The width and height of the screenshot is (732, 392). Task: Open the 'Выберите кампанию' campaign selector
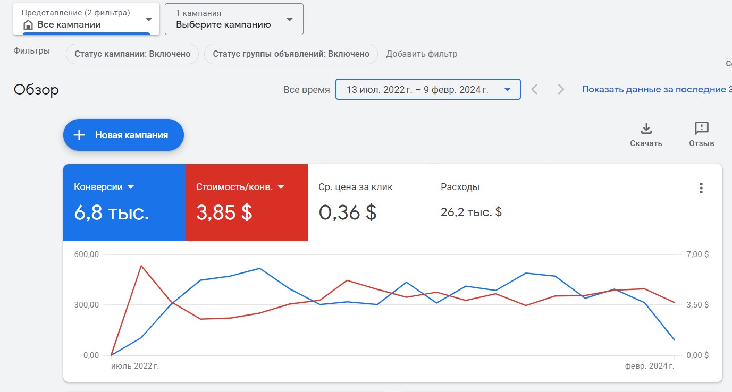(x=234, y=19)
